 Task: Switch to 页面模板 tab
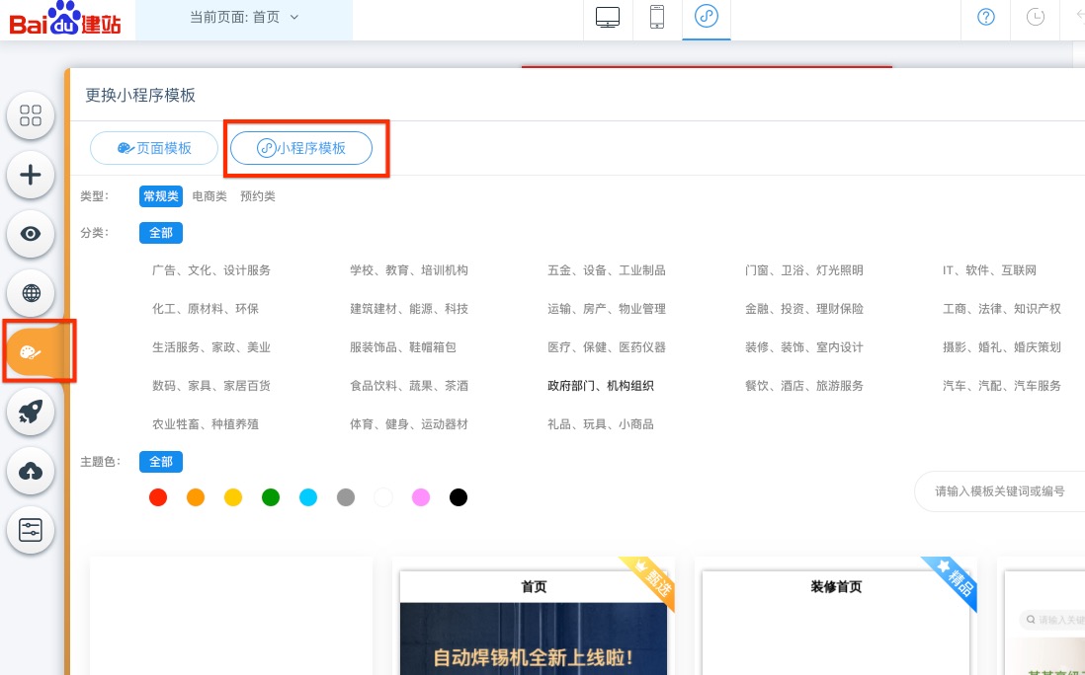click(154, 148)
